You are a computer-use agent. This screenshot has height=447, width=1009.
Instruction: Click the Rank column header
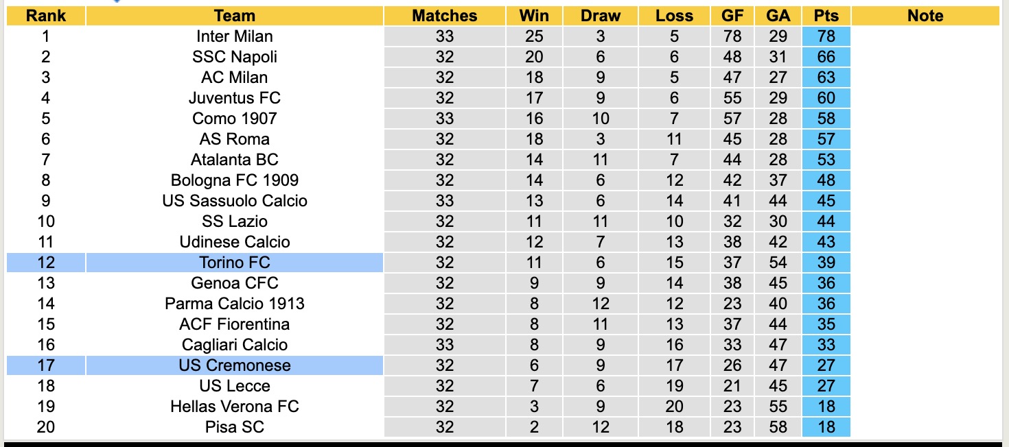pos(46,16)
